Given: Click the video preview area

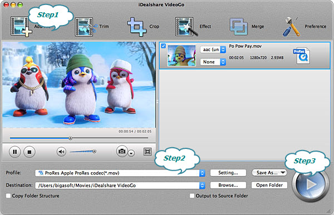Looking at the screenshot, I should [x=79, y=85].
